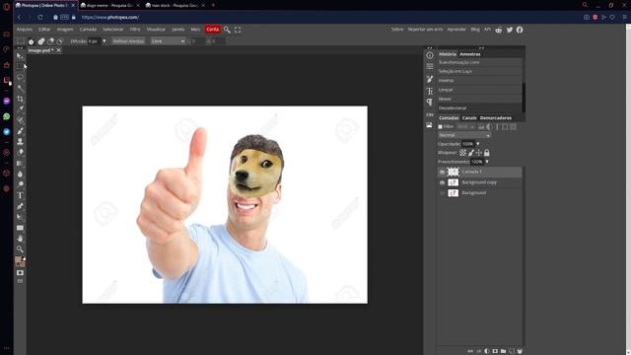
Task: Open the Imagem menu
Action: tap(65, 30)
